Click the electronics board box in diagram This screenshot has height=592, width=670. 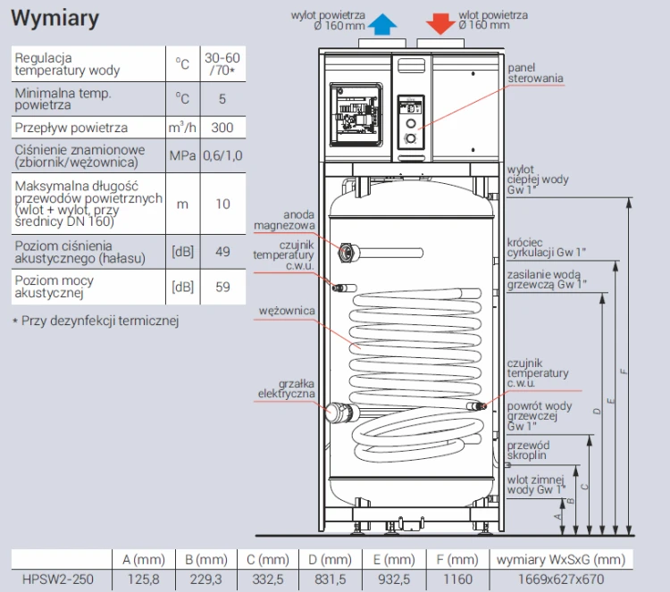(356, 115)
